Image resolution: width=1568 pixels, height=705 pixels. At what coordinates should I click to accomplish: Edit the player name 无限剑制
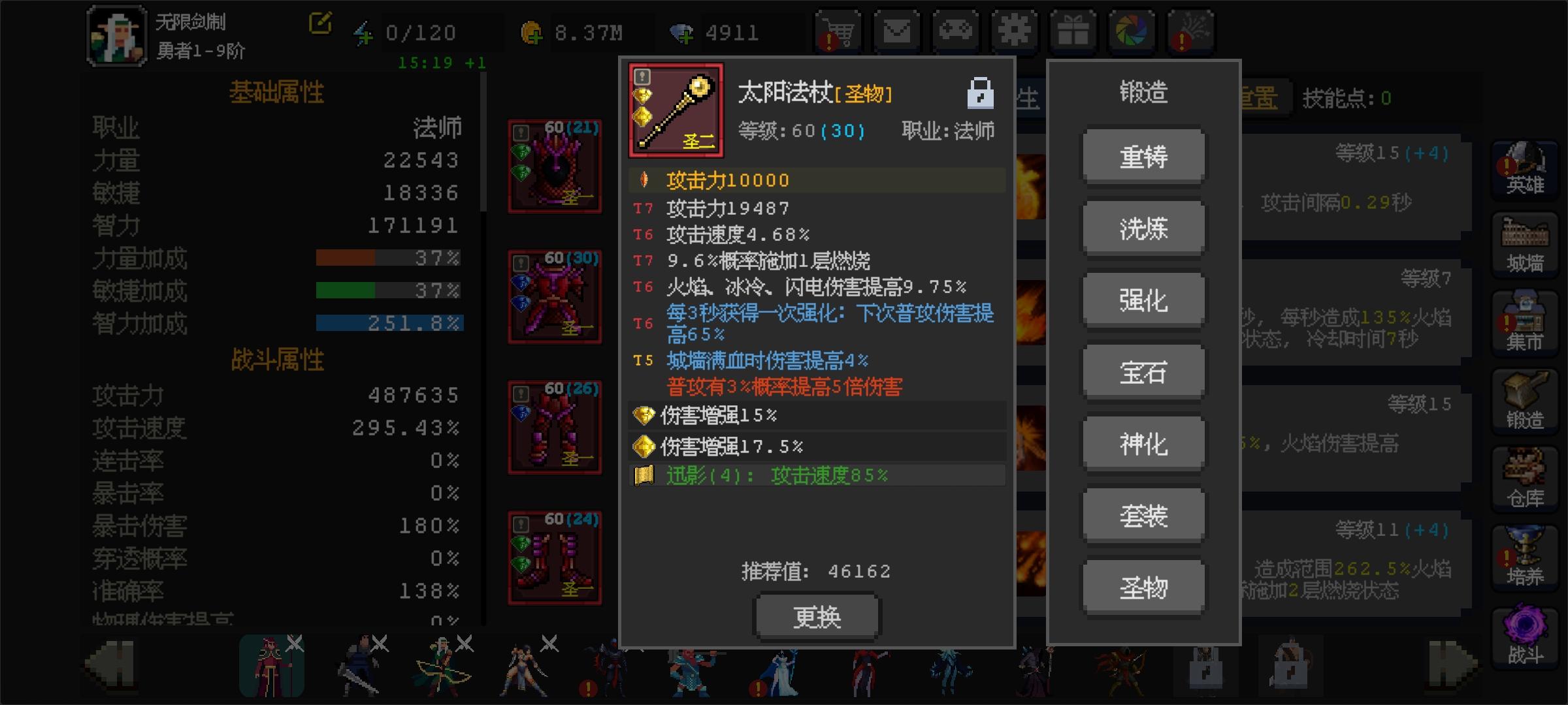coord(320,23)
